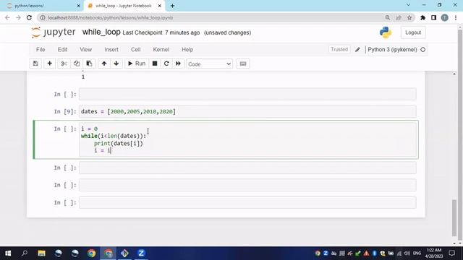Select the first empty cell below the while loop

[247, 168]
